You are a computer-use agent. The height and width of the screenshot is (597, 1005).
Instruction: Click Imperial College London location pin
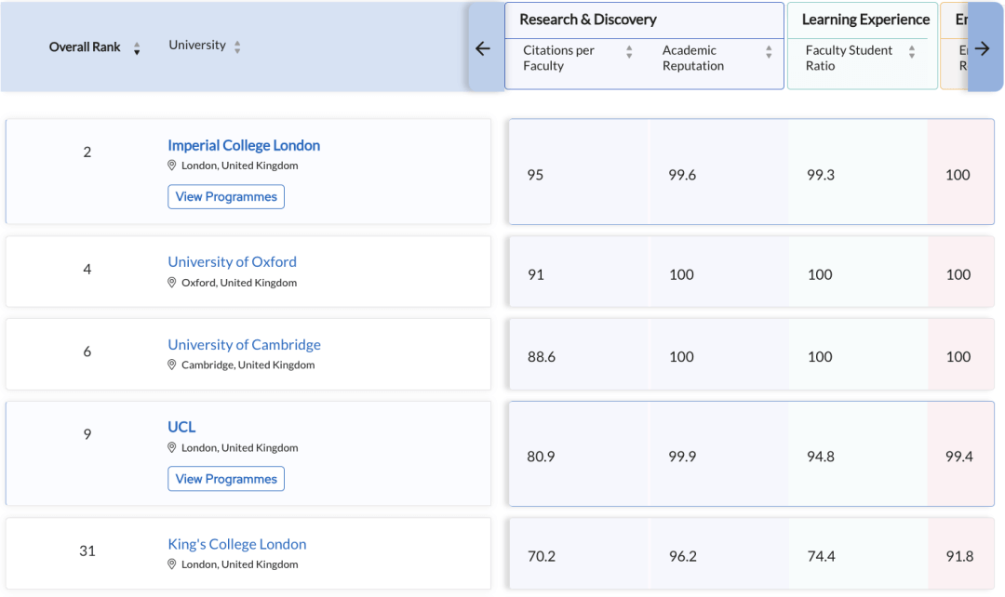pyautogui.click(x=172, y=166)
